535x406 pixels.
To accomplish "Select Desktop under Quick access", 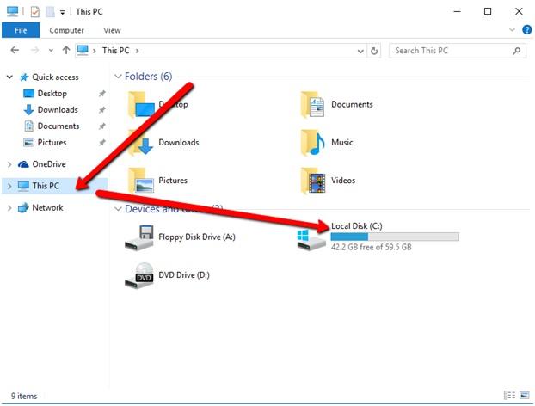I will 52,94.
